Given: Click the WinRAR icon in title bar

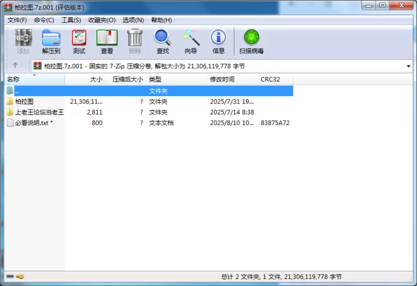Looking at the screenshot, I should (8, 7).
